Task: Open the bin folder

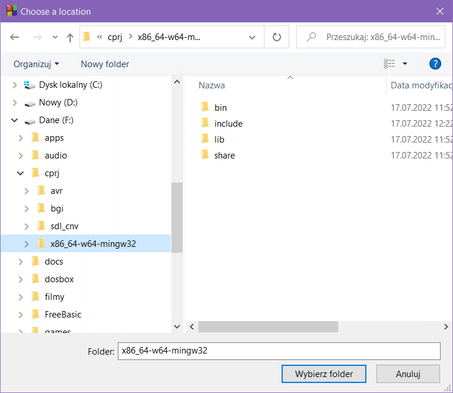Action: tap(220, 108)
